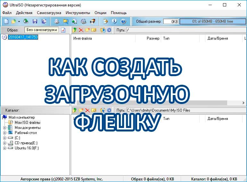Viewport: 247px width, 182px height.
Task: Click image Путь field showing slash
Action: (x=186, y=30)
